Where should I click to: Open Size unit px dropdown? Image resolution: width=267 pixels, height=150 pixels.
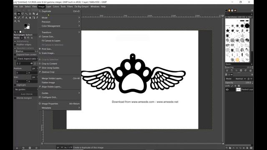click(x=35, y=77)
